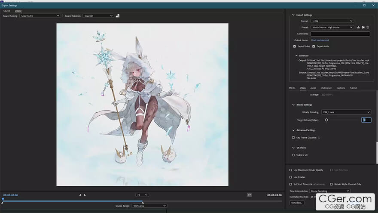Screen dimensions: 378x213
Task: Toggle the Export Video checkbox
Action: [294, 46]
